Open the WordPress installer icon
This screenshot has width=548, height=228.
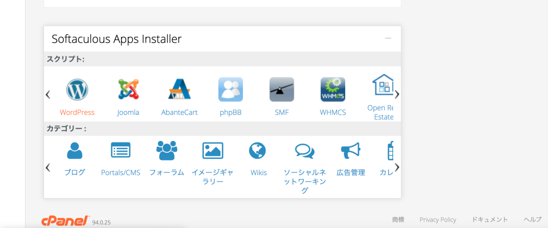pyautogui.click(x=77, y=90)
